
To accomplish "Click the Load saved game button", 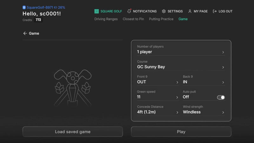I will 73,132.
